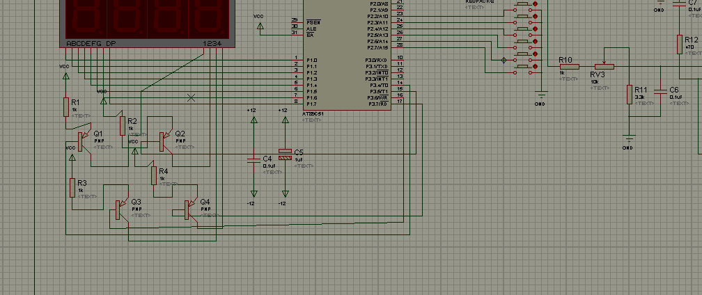
Task: Click the GND terminal under the switch column
Action: (542, 95)
